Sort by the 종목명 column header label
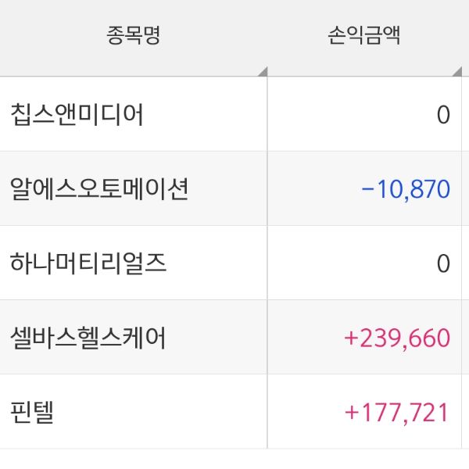The width and height of the screenshot is (469, 469). pyautogui.click(x=134, y=36)
